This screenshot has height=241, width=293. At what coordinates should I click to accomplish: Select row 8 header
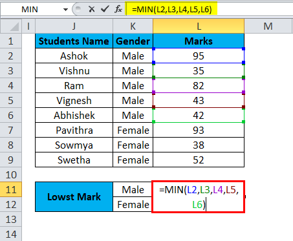pos(11,145)
